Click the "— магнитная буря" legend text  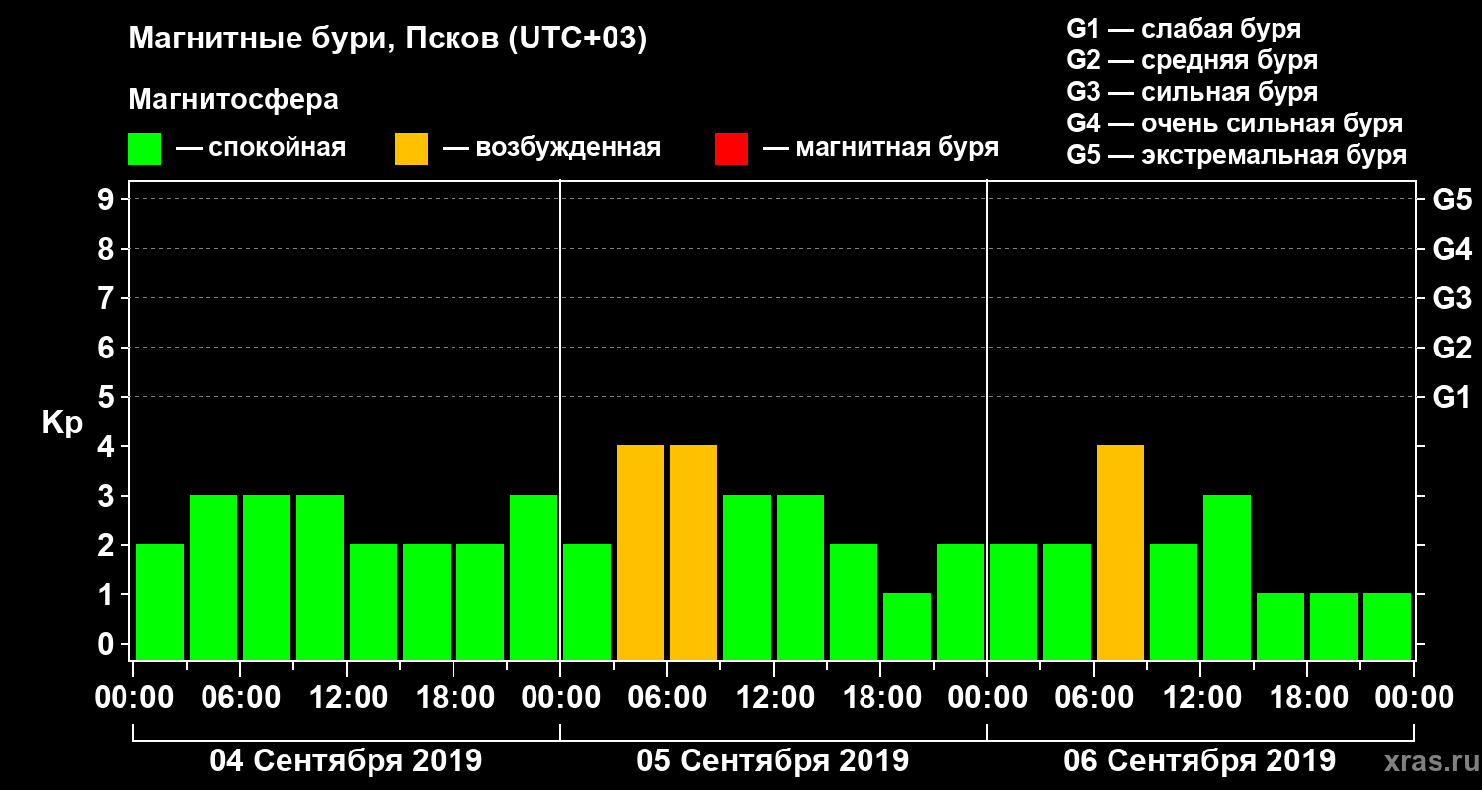[881, 148]
